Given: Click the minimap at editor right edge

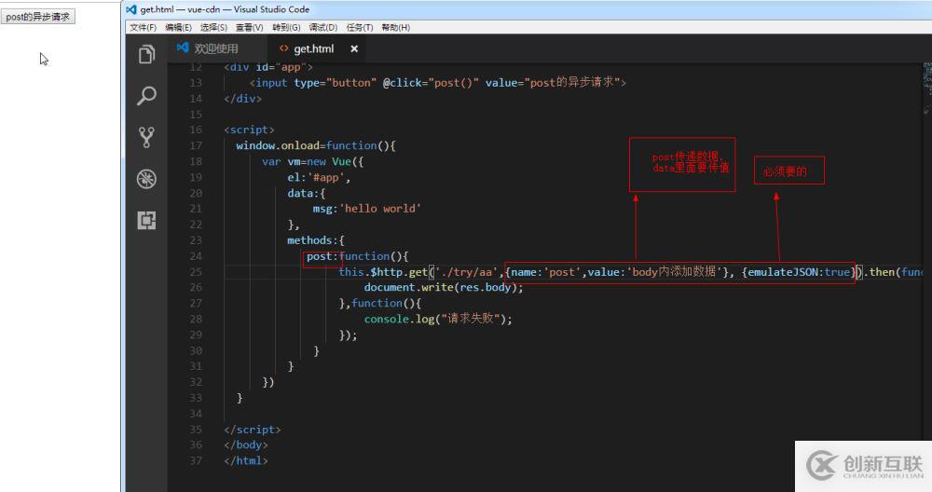Looking at the screenshot, I should [x=926, y=89].
